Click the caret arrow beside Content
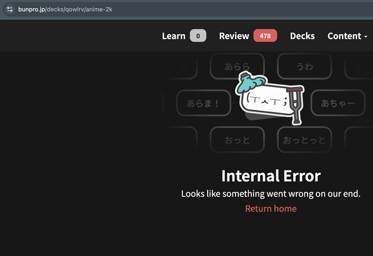The image size is (373, 256). (366, 36)
